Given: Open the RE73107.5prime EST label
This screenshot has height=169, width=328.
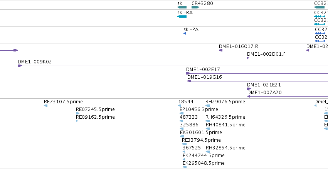Looking at the screenshot, I should (x=63, y=102).
